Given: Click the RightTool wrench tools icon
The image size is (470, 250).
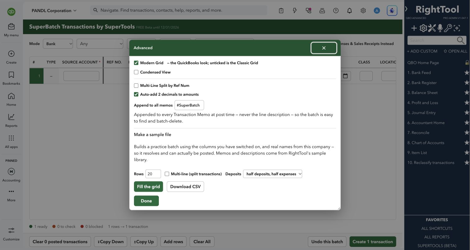Looking at the screenshot, I should [432, 28].
